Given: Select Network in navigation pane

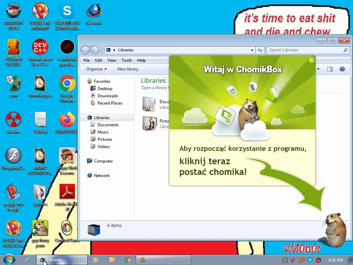Looking at the screenshot, I should pos(98,175).
